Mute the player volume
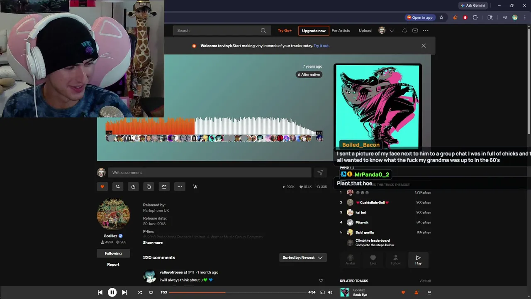Screen dimensions: 531x299 coord(330,292)
